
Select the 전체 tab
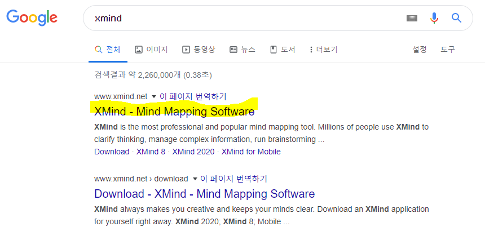tap(108, 50)
